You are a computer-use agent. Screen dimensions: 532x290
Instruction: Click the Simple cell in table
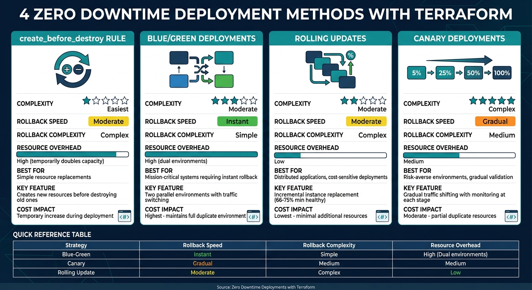point(329,255)
